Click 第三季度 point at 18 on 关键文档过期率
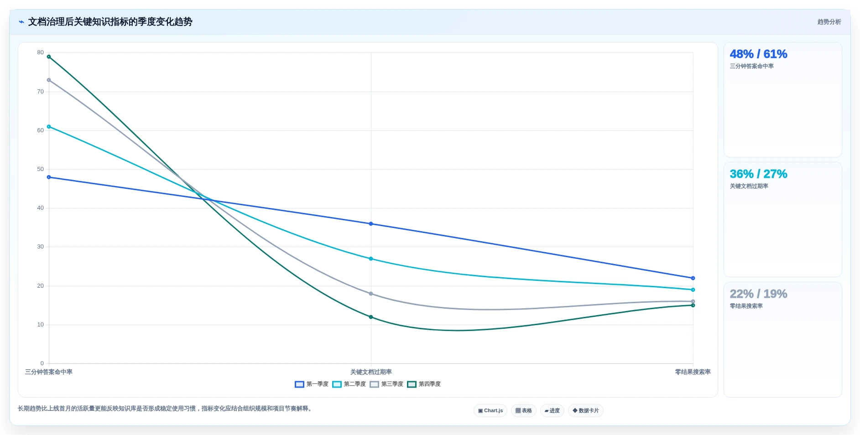860x435 pixels. tap(371, 294)
